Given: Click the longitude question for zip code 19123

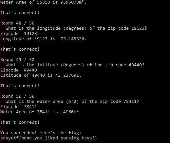Looking at the screenshot, I should pyautogui.click(x=76, y=28).
